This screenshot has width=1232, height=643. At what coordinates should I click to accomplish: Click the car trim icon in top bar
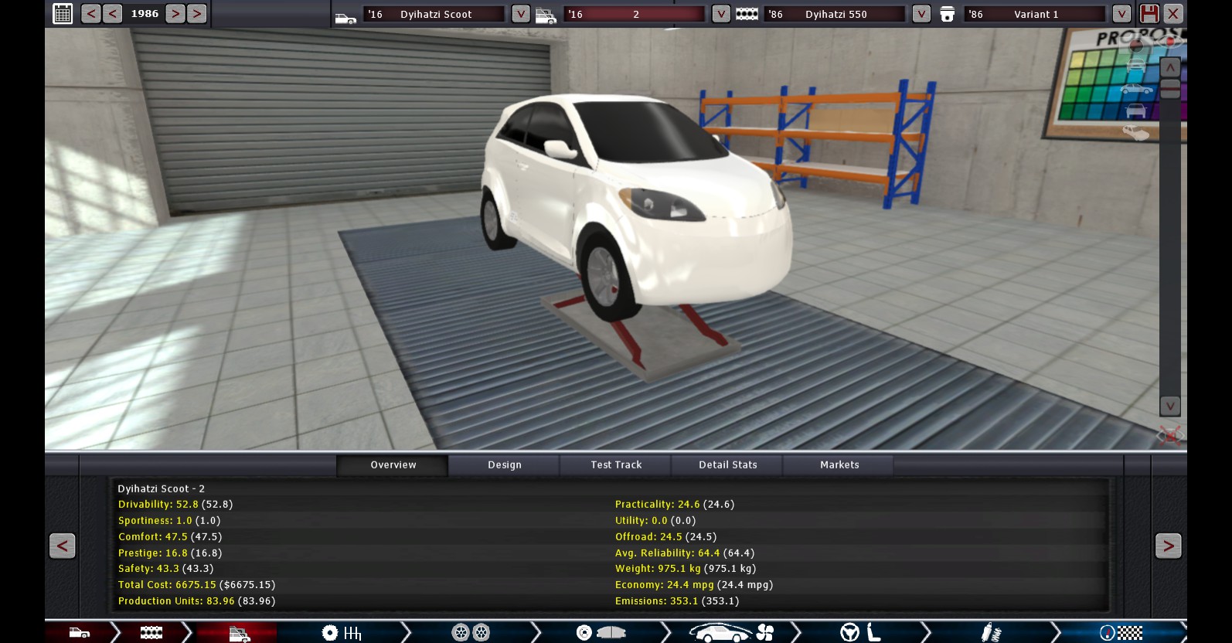click(546, 15)
